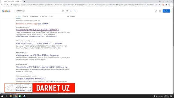Clear the search box with the X
The width and height of the screenshot is (174, 98).
63,11
